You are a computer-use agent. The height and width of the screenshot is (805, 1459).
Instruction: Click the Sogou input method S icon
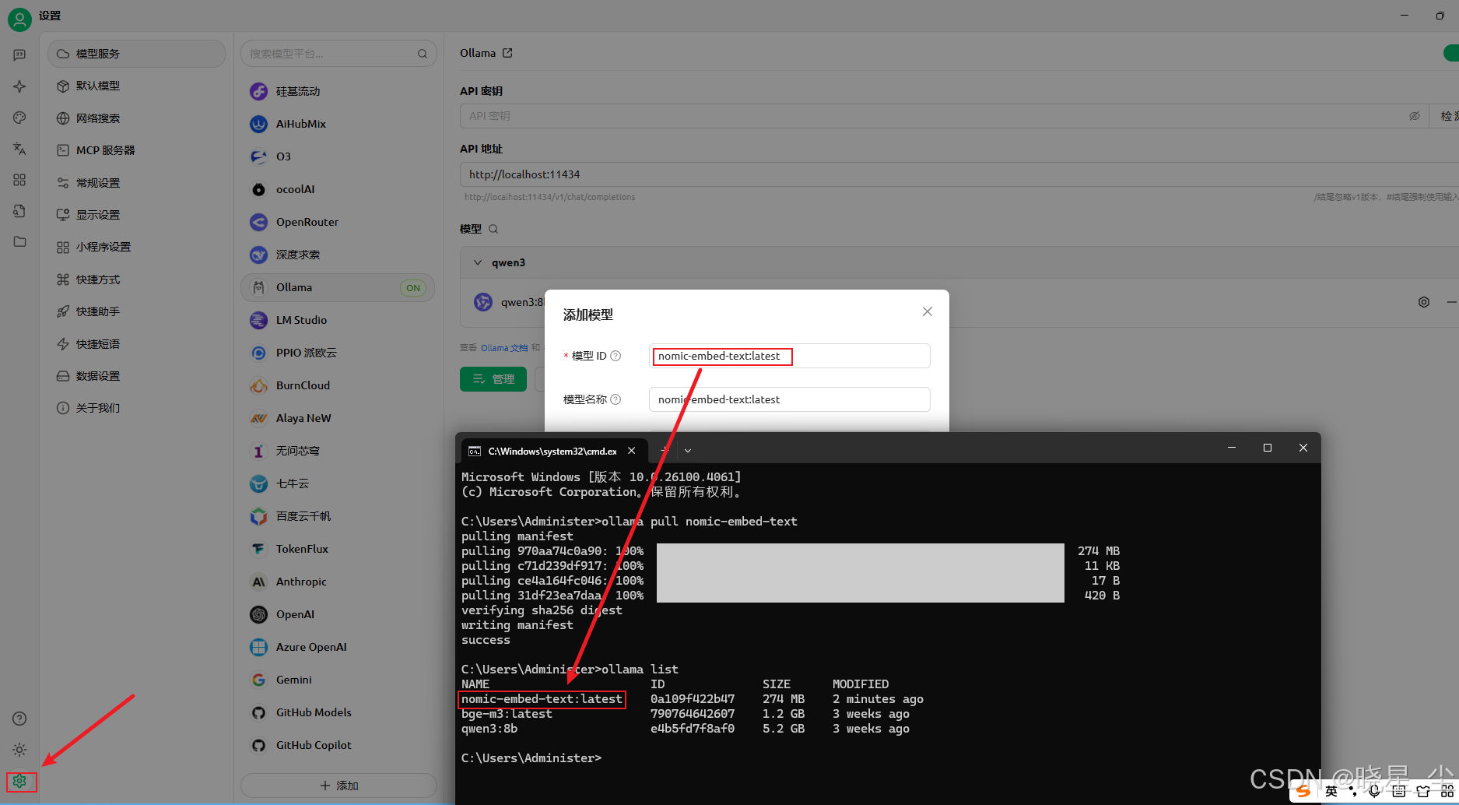click(x=1303, y=791)
